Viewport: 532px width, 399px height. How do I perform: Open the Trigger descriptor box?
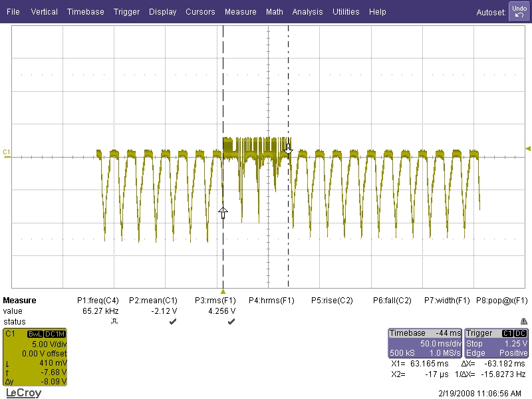click(x=496, y=343)
